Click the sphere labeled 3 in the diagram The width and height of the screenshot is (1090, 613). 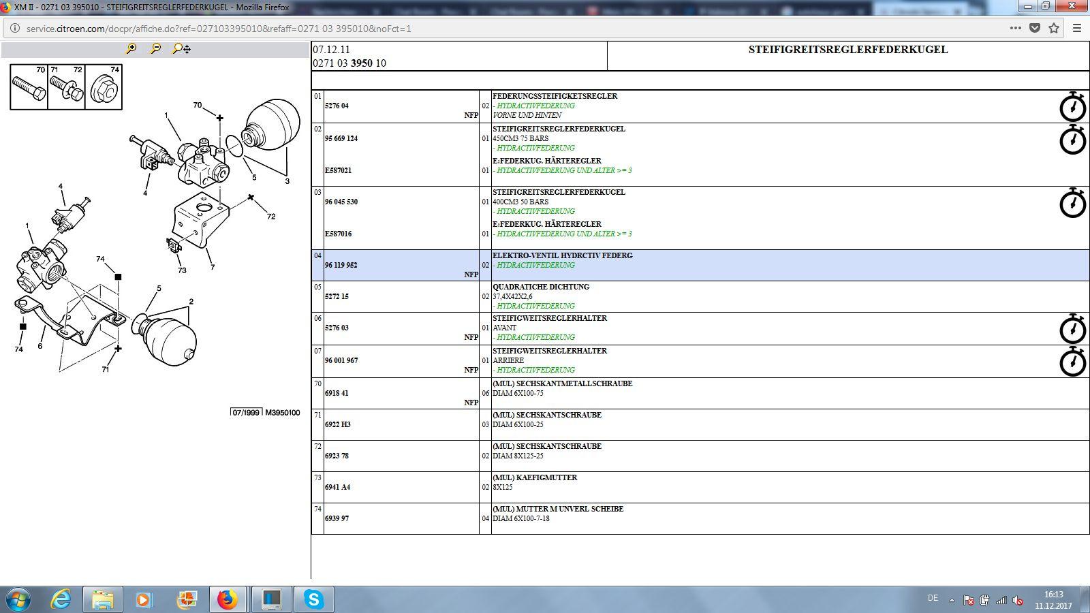272,123
